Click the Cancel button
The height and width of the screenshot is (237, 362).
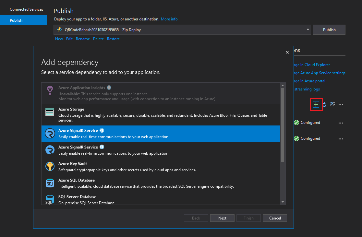[275, 218]
